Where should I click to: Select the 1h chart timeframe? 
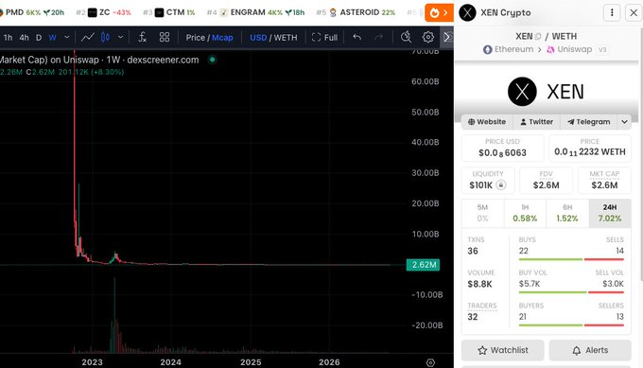[8, 37]
